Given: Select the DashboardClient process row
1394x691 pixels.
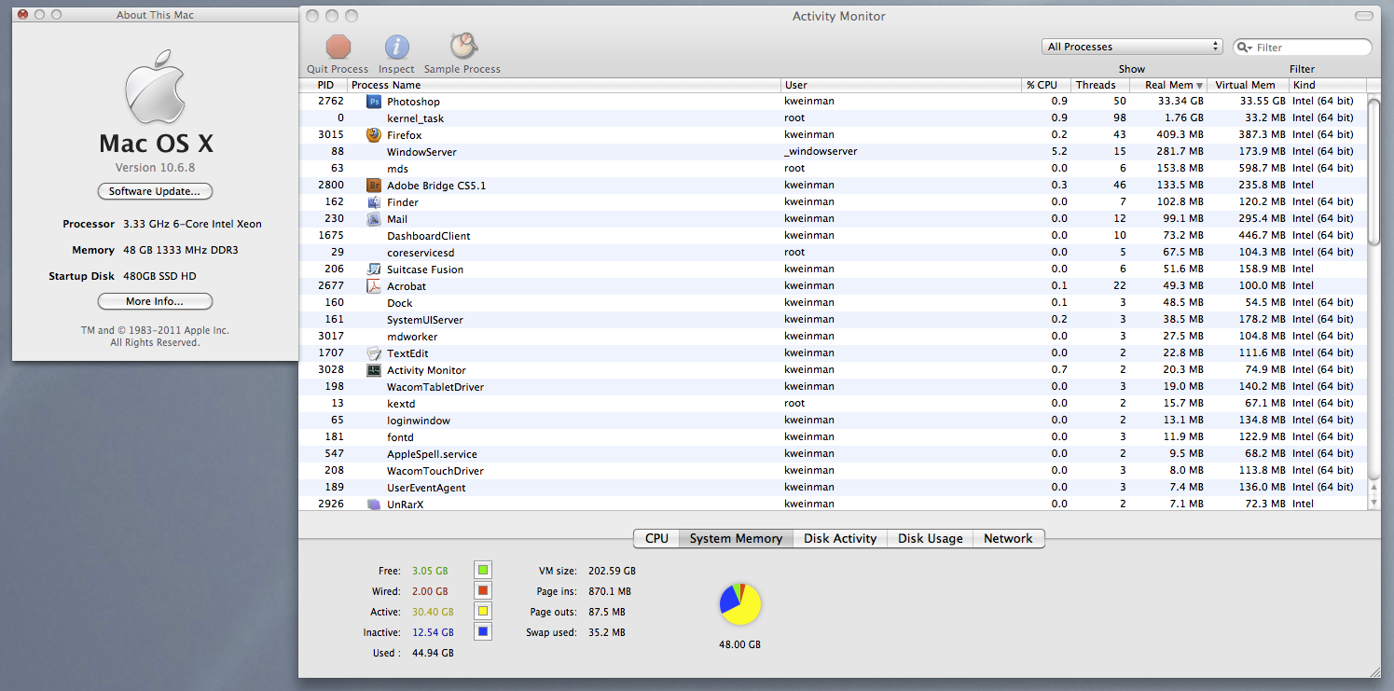Looking at the screenshot, I should (x=833, y=236).
